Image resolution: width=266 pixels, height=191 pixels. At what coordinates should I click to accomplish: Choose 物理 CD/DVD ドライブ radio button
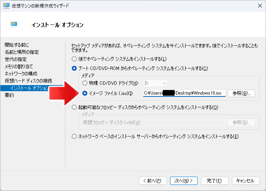[85, 83]
